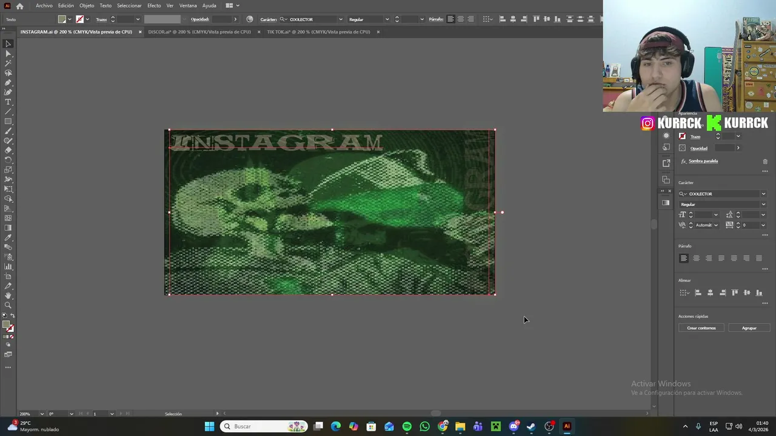Select the Type tool
Screen dimensions: 776x436
[x=8, y=102]
